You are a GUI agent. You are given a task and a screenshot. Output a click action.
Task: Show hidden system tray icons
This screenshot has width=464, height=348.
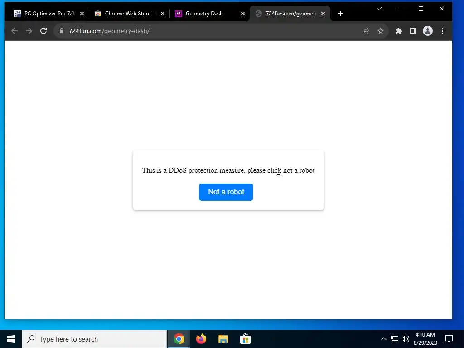pos(383,339)
